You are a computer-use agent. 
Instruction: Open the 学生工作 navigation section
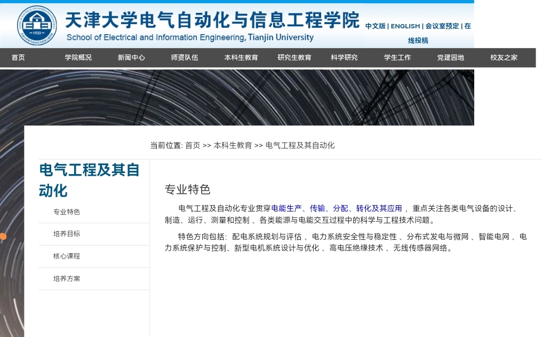click(397, 57)
